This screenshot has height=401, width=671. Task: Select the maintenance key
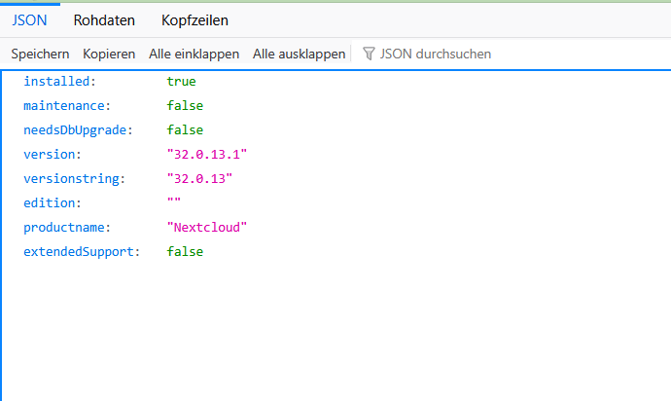(x=67, y=106)
